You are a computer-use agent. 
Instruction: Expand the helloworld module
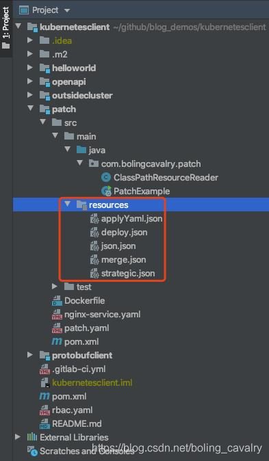click(29, 68)
